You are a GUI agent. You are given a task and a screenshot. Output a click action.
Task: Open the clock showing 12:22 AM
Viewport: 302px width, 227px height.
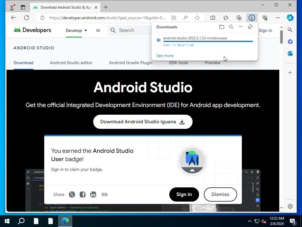pos(277,221)
